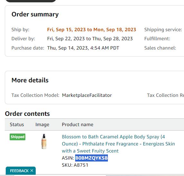Viewport: 184px width, 176px height.
Task: Open the FEEDBACK panel
Action: (19, 171)
